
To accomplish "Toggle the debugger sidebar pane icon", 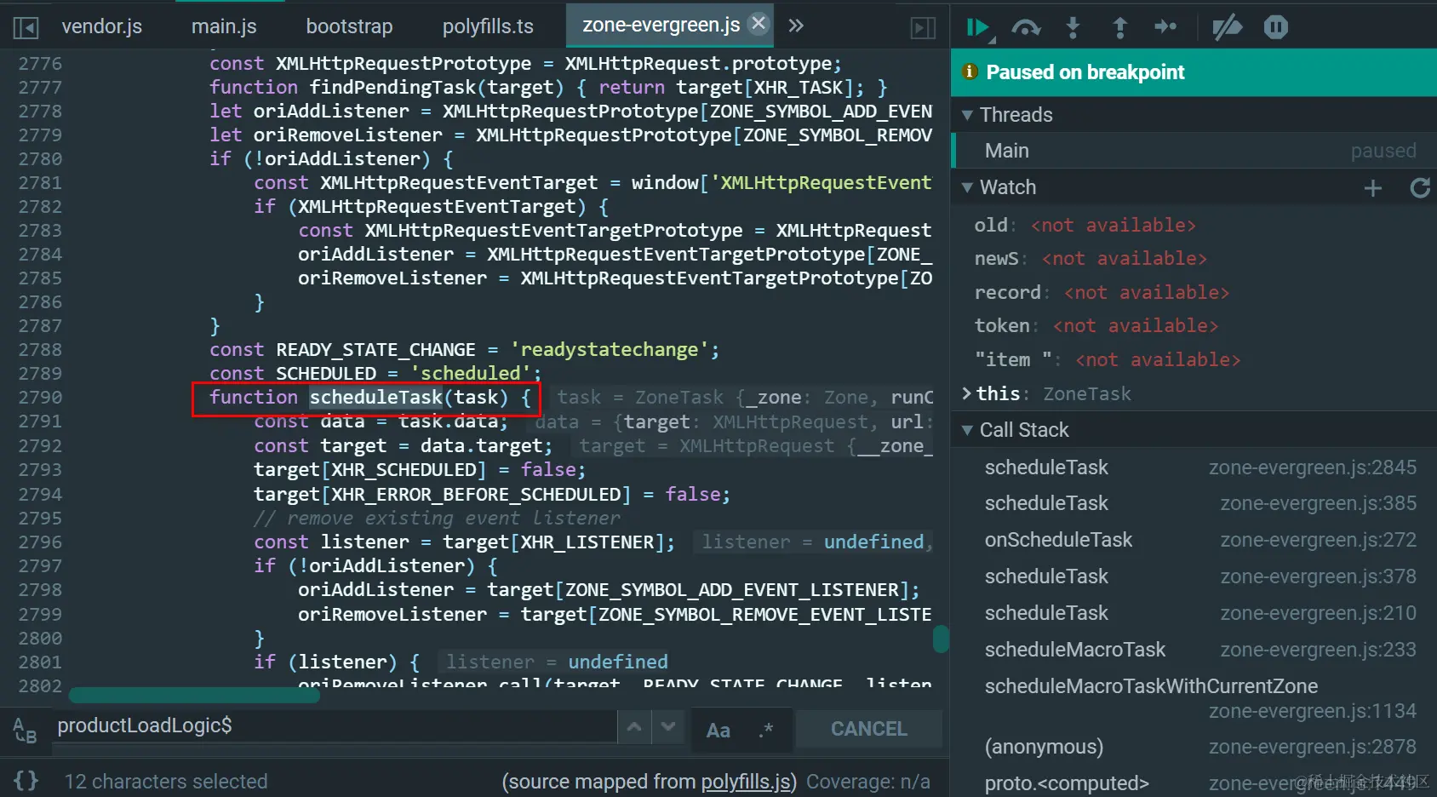I will tap(924, 28).
